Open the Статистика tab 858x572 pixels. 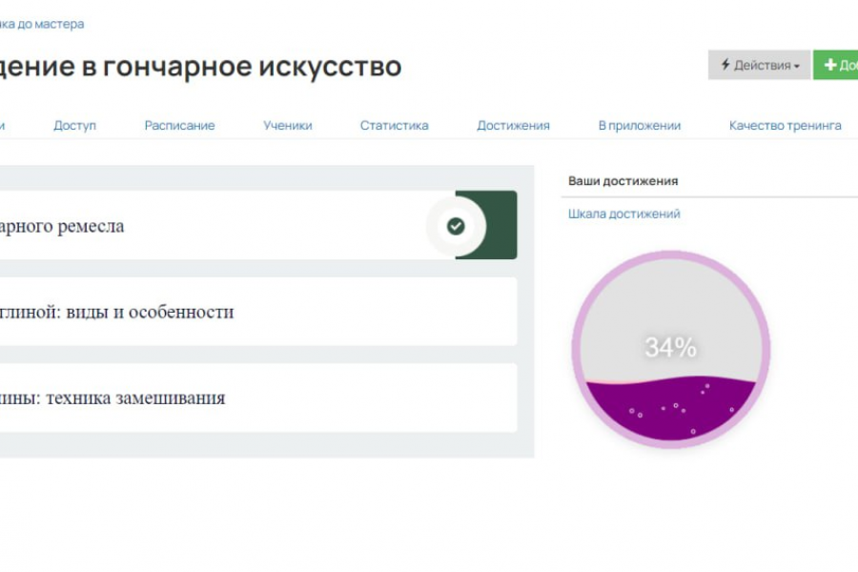(394, 125)
